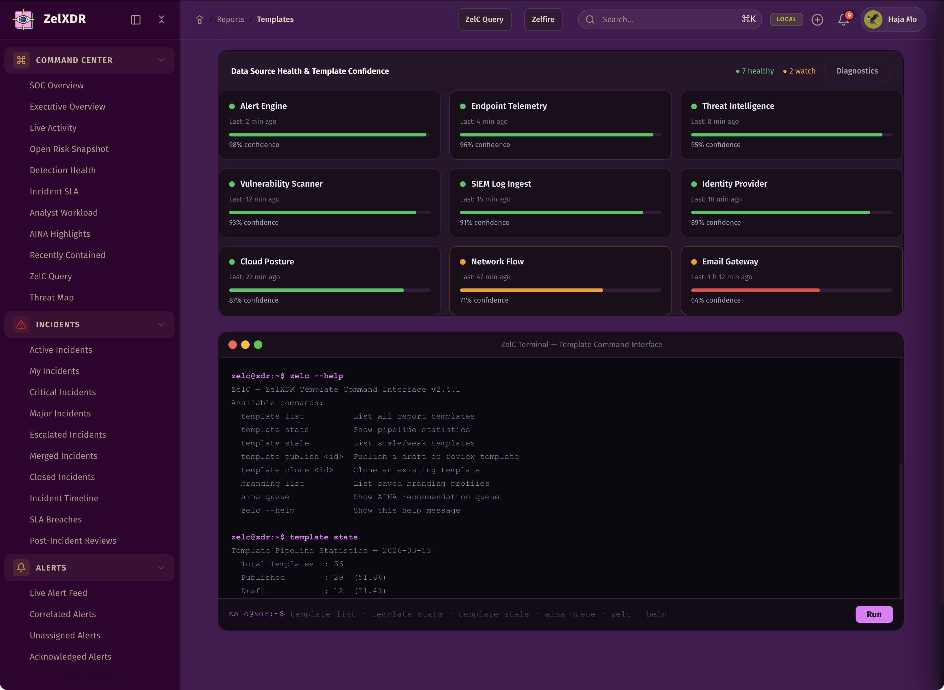944x690 pixels.
Task: Toggle the sidebar panel layout icon
Action: (x=136, y=20)
